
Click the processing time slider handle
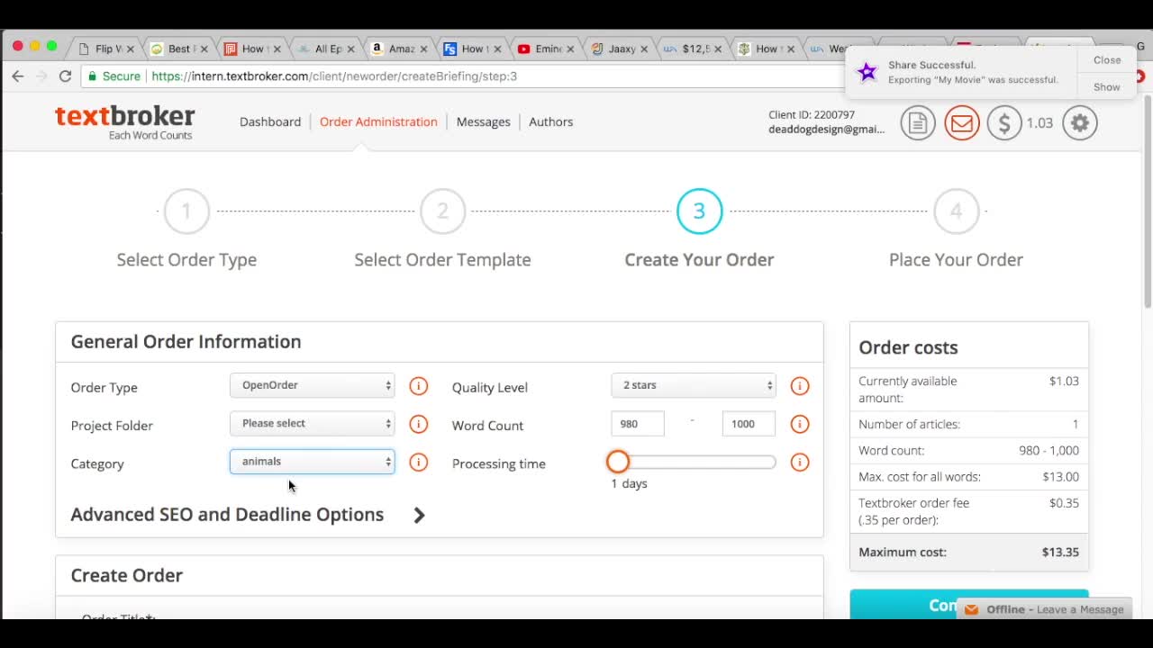[x=618, y=462]
